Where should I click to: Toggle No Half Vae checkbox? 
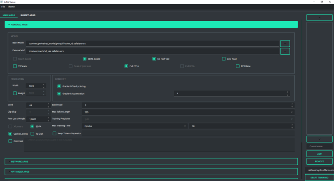(154, 59)
